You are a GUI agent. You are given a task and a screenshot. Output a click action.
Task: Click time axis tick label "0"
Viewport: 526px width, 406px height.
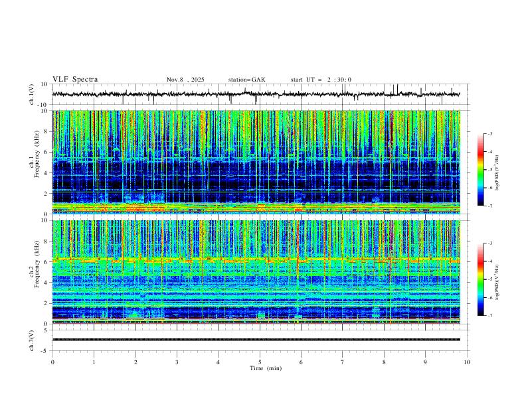(x=52, y=362)
